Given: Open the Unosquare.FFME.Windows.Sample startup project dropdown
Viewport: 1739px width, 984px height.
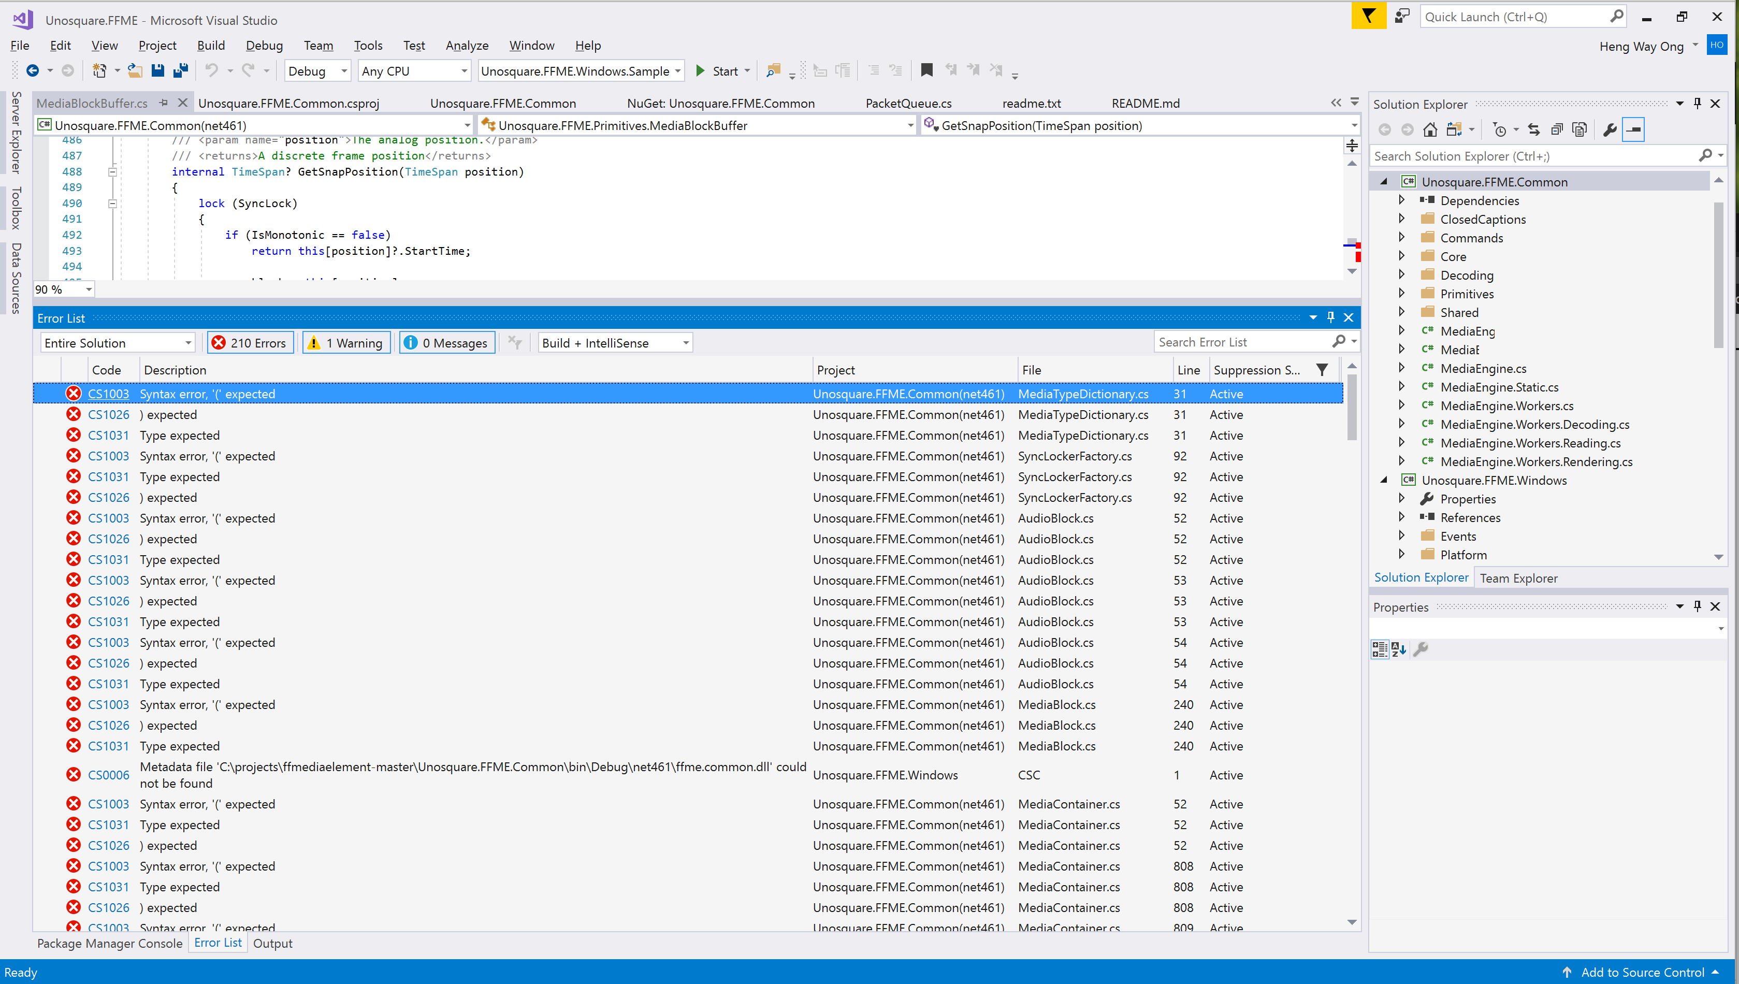Looking at the screenshot, I should 581,71.
